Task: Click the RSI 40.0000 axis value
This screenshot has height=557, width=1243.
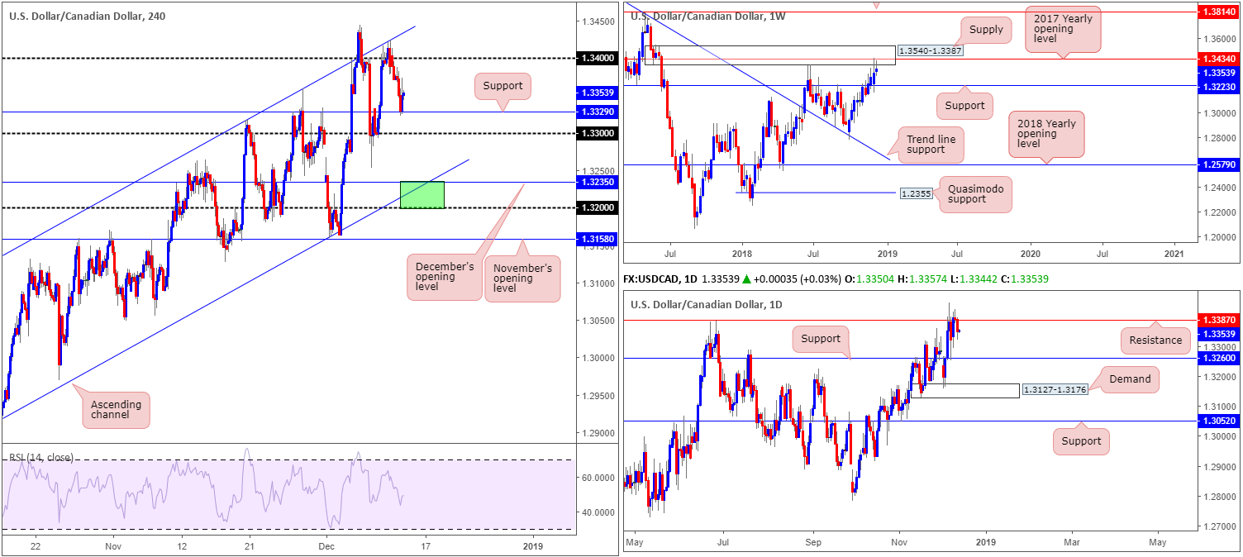Action: (597, 512)
